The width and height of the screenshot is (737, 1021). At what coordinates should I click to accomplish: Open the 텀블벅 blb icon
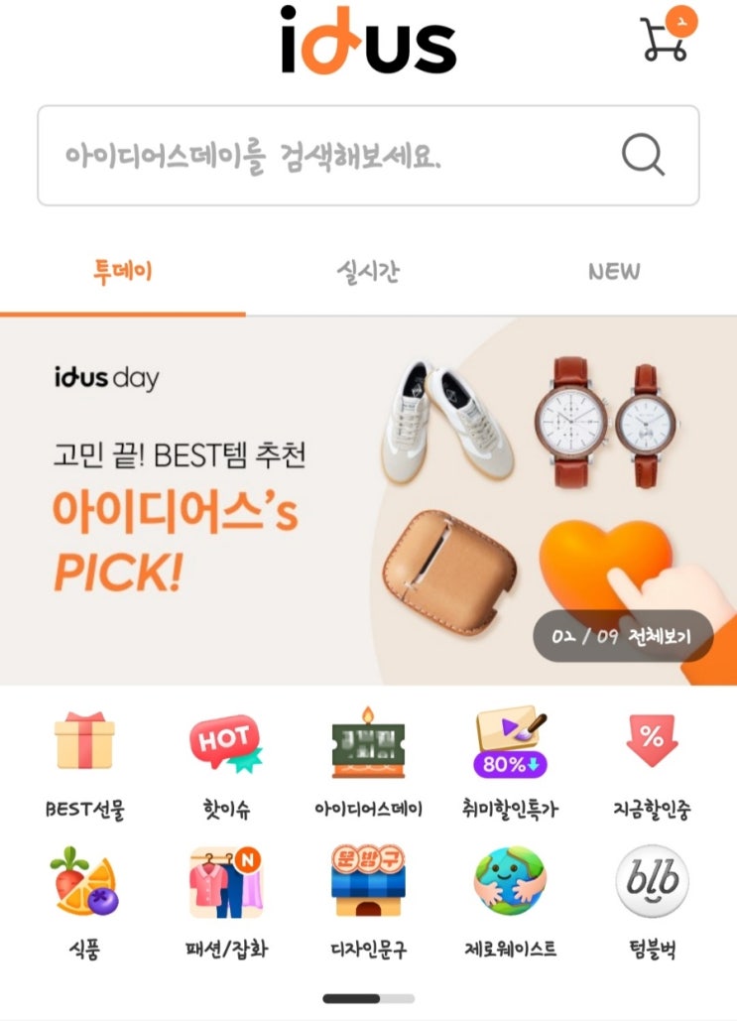[653, 880]
